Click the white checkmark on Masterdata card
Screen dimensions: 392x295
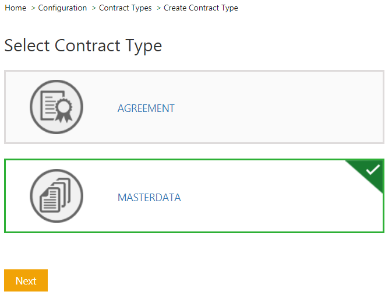coord(373,170)
